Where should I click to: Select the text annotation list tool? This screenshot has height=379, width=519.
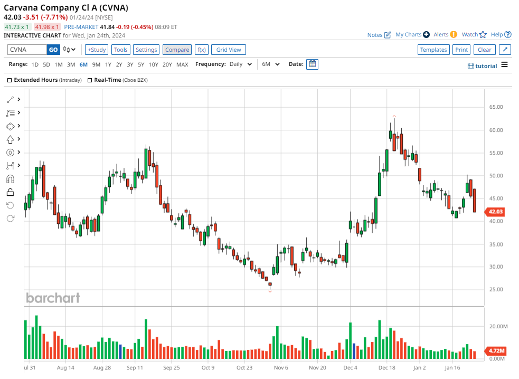tap(10, 113)
